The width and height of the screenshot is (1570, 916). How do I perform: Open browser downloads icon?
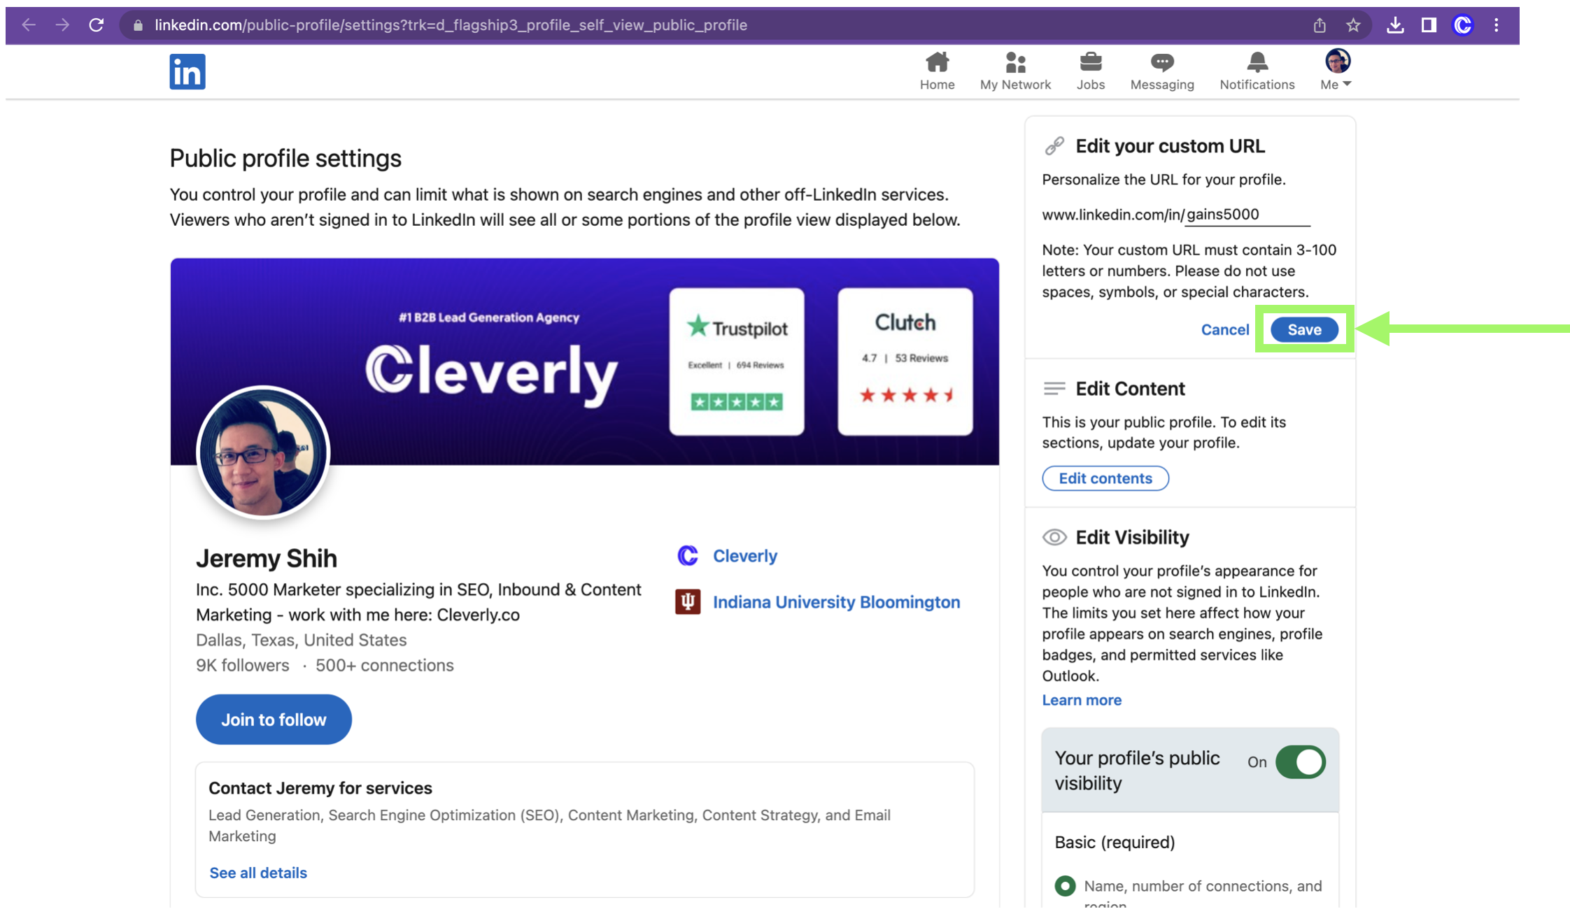click(1394, 25)
